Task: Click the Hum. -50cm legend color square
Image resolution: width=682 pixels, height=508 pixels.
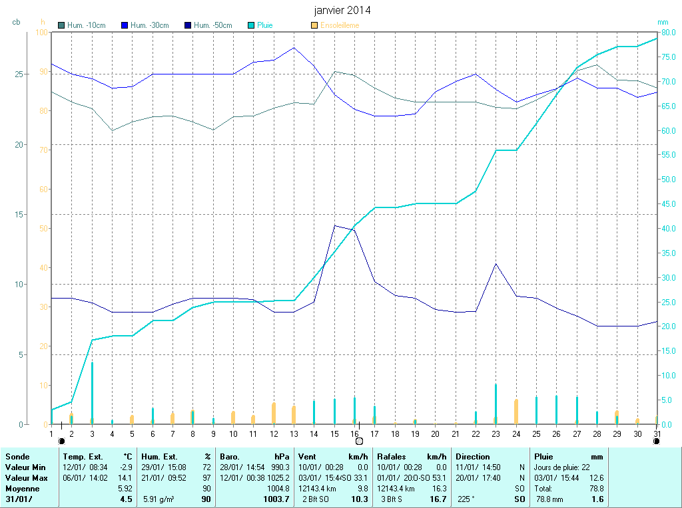Action: click(x=187, y=25)
